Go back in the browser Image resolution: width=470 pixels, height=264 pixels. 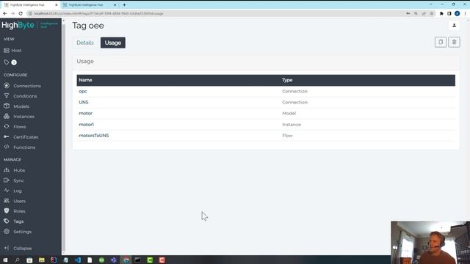pyautogui.click(x=5, y=13)
